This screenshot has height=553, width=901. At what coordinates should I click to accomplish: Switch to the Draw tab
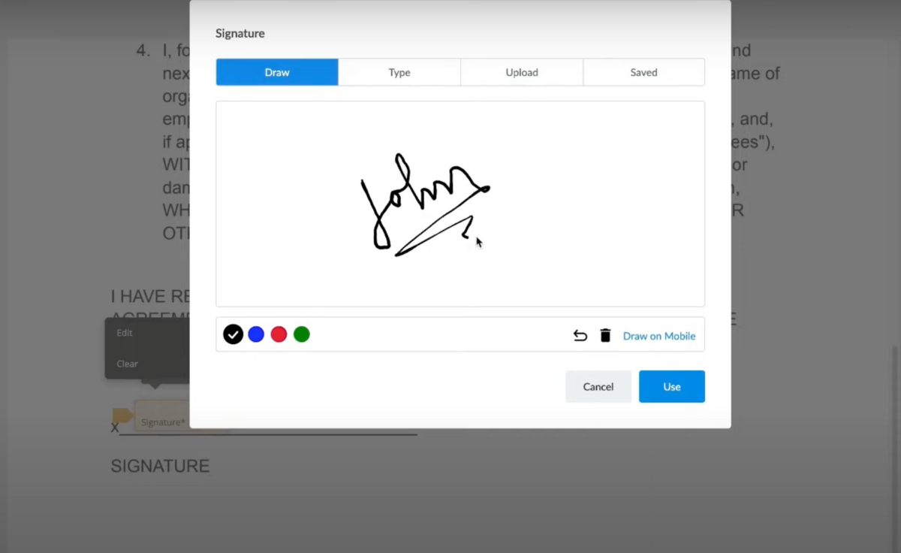277,72
